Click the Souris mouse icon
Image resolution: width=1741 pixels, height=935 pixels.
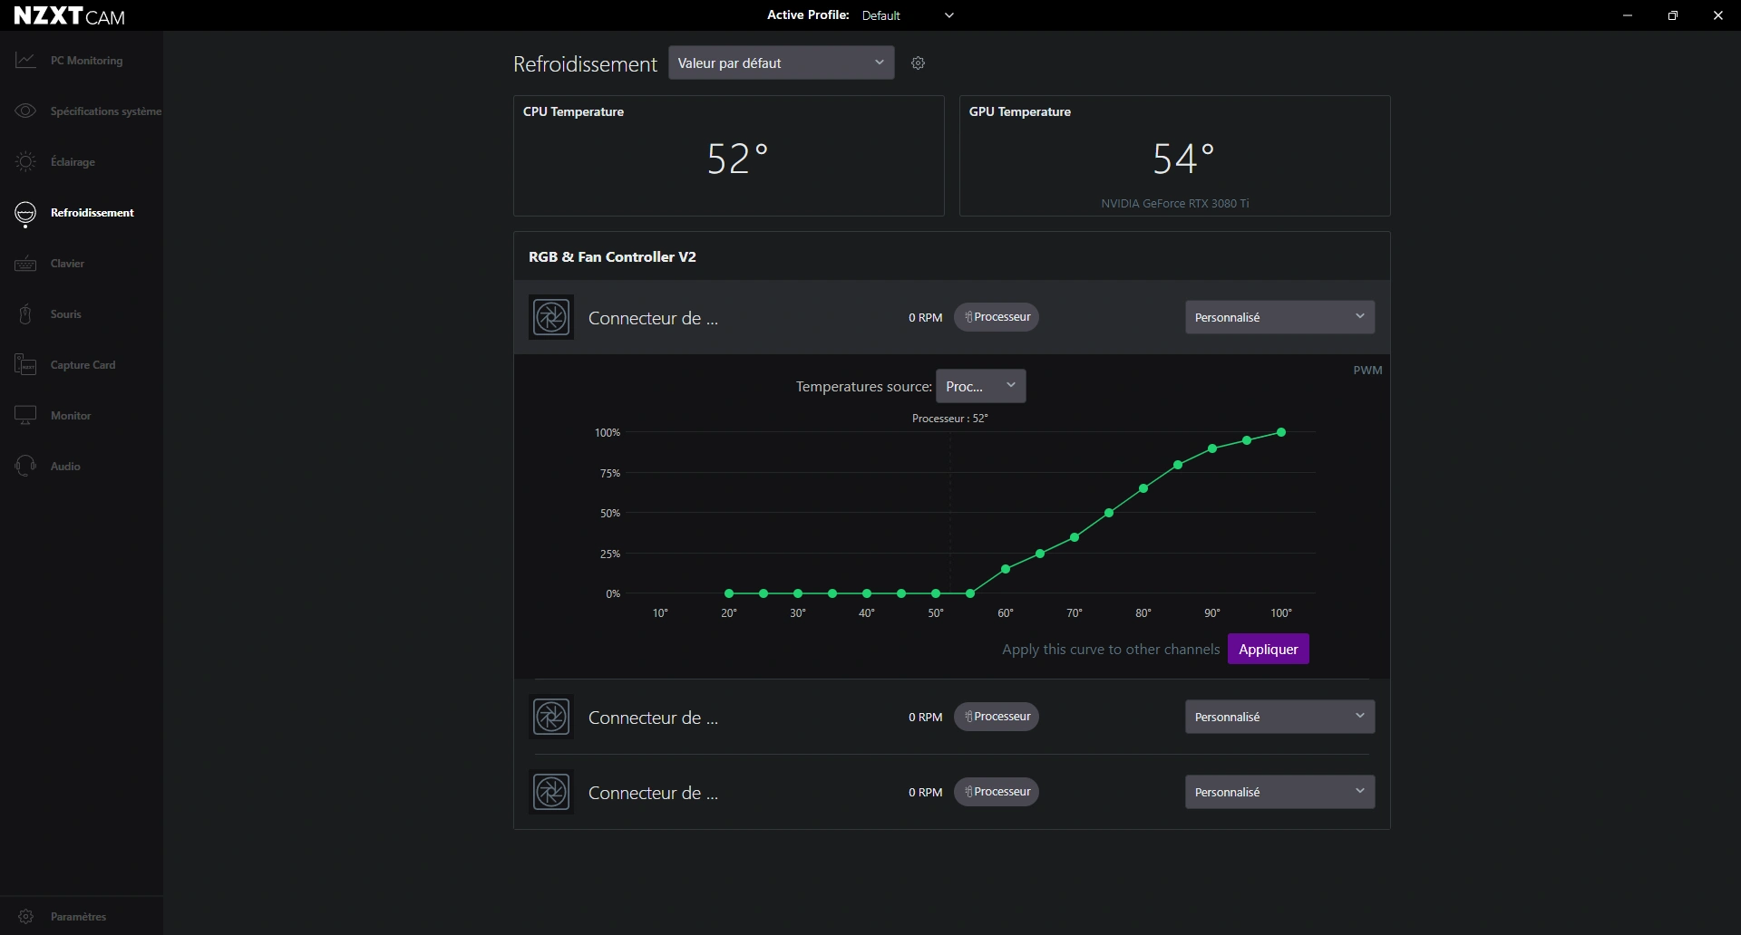pyautogui.click(x=25, y=314)
